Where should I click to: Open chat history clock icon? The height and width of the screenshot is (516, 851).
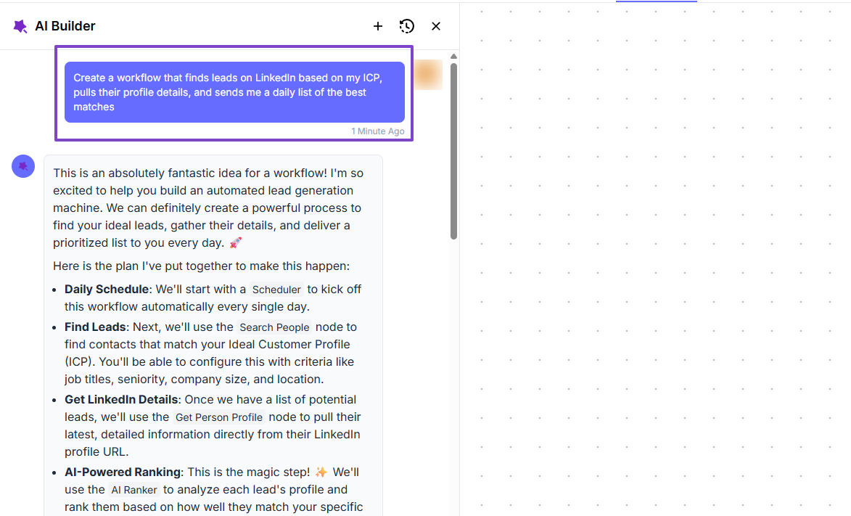(x=406, y=26)
